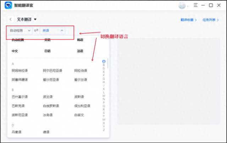Jump to letter K in alphabet index

click(104, 89)
